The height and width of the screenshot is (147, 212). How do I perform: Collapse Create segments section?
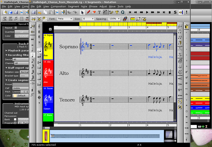17,80
